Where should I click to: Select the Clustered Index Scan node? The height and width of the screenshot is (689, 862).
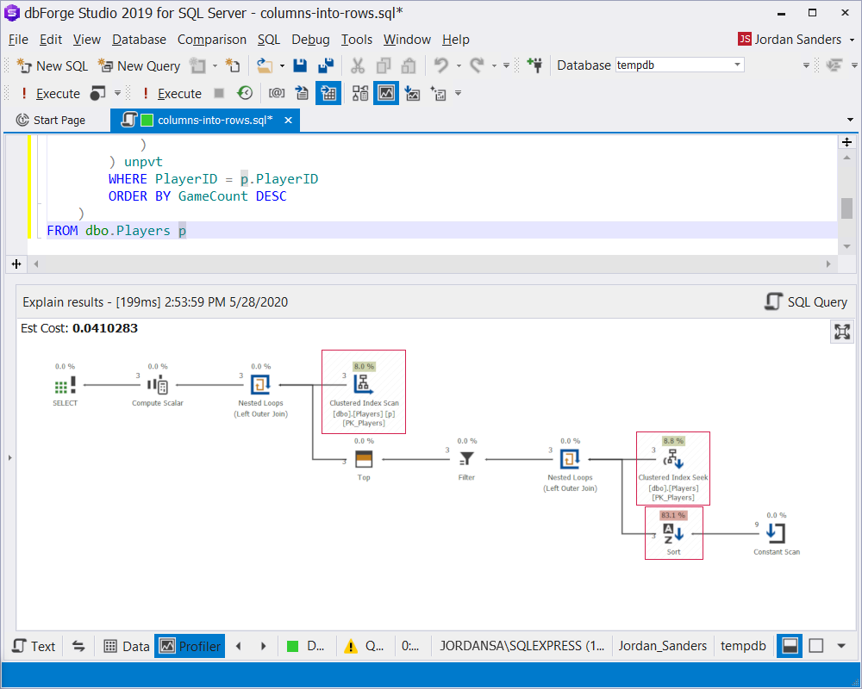(x=364, y=392)
